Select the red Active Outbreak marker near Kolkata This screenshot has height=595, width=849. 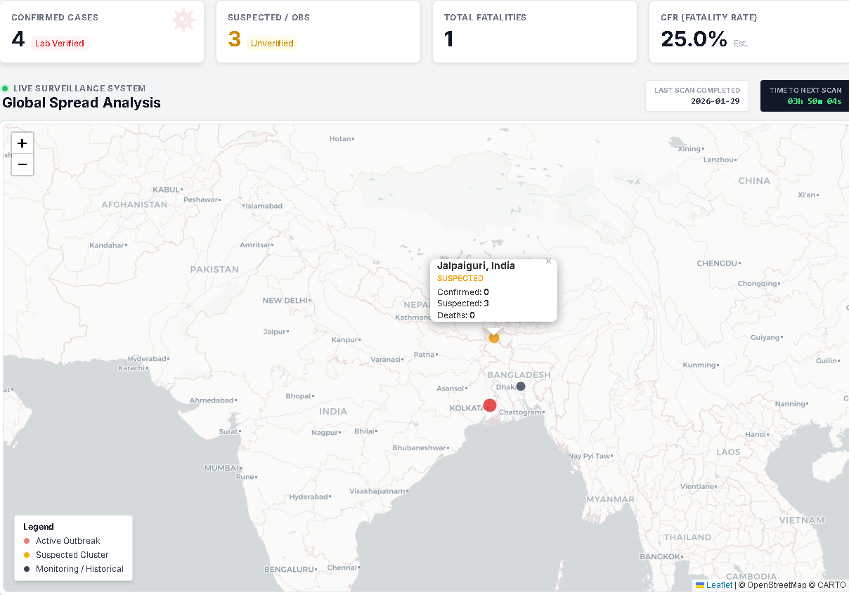click(490, 405)
